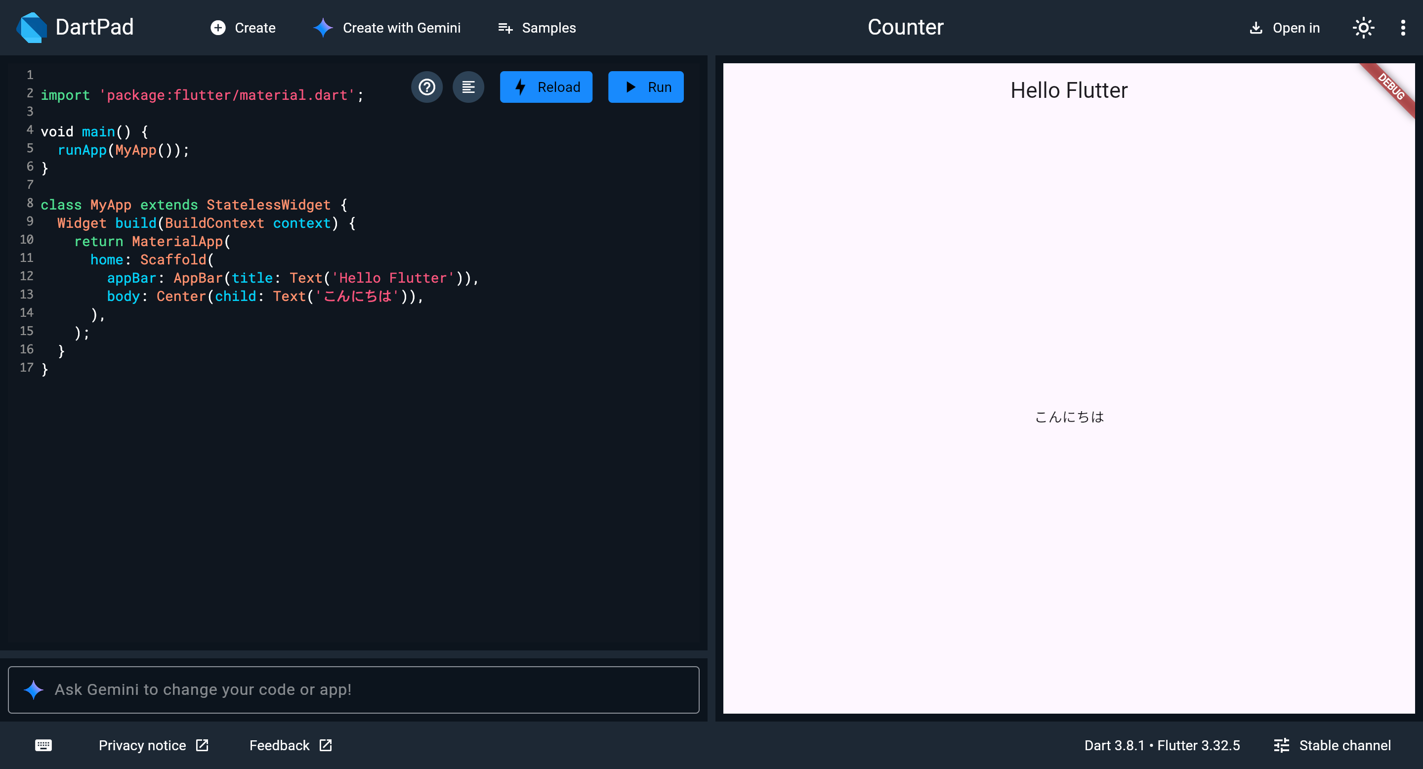Open Create with Gemini menu
Screen dimensions: 1423x769
pos(387,28)
